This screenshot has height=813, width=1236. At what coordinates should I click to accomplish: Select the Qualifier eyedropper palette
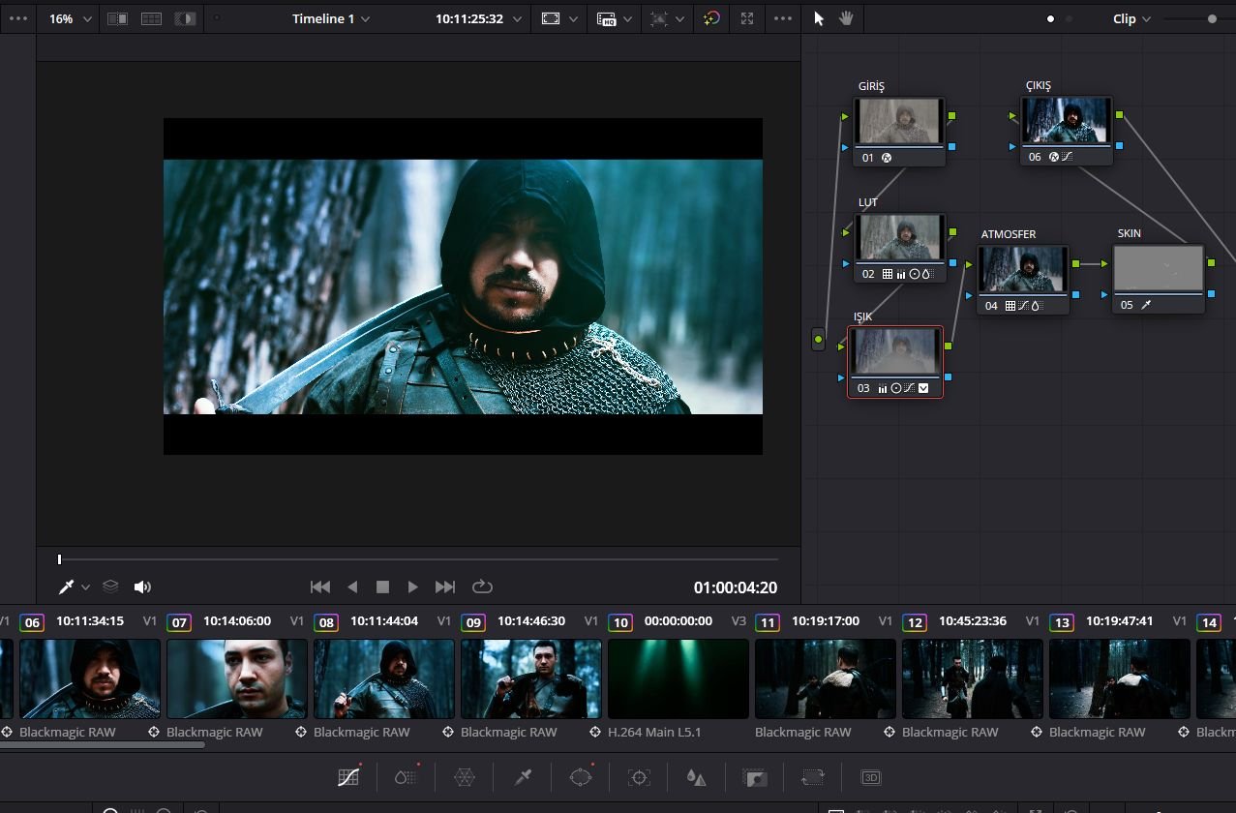(523, 777)
